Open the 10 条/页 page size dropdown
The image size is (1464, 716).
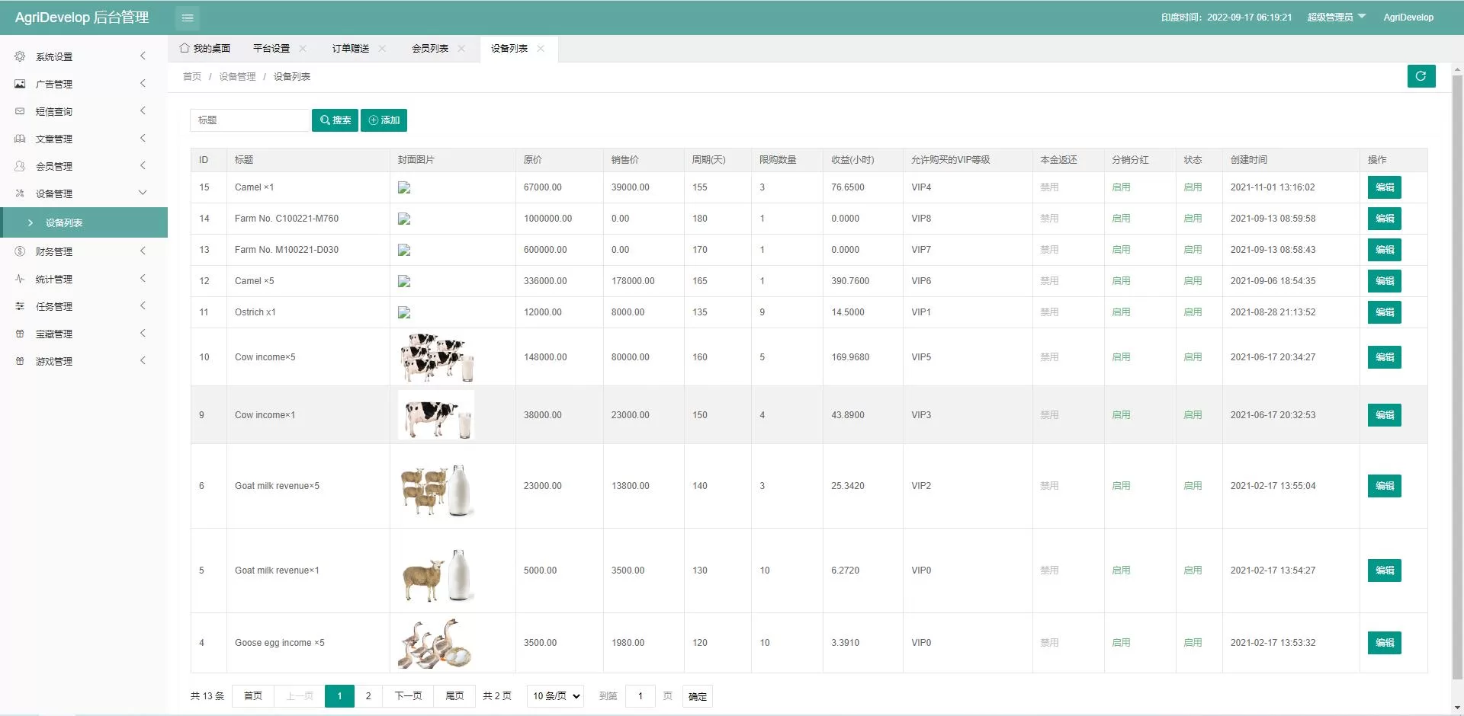555,696
